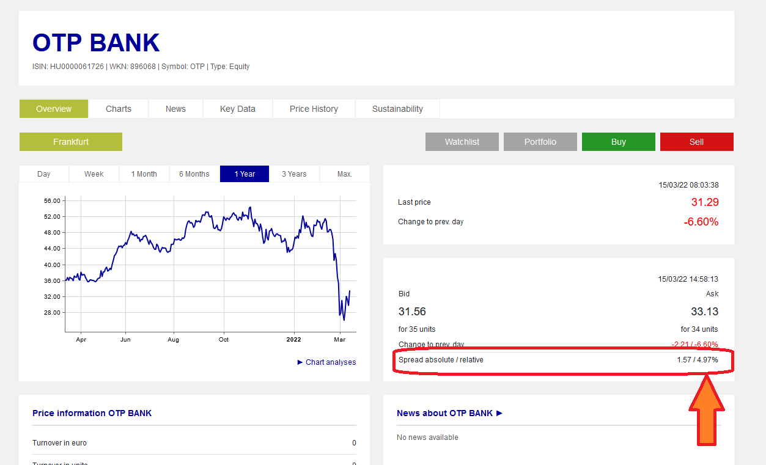Screen dimensions: 766x465
Task: Go to the Key Data tab
Action: 238,109
